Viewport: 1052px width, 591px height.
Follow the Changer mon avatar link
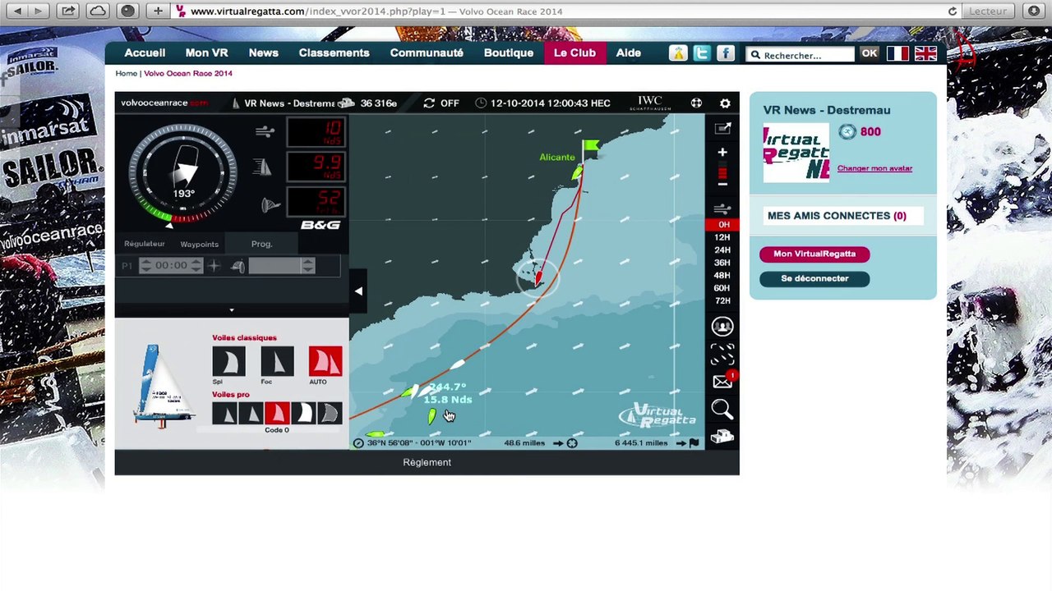pyautogui.click(x=874, y=168)
